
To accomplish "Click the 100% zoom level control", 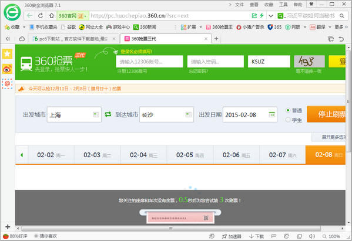I will [331, 236].
